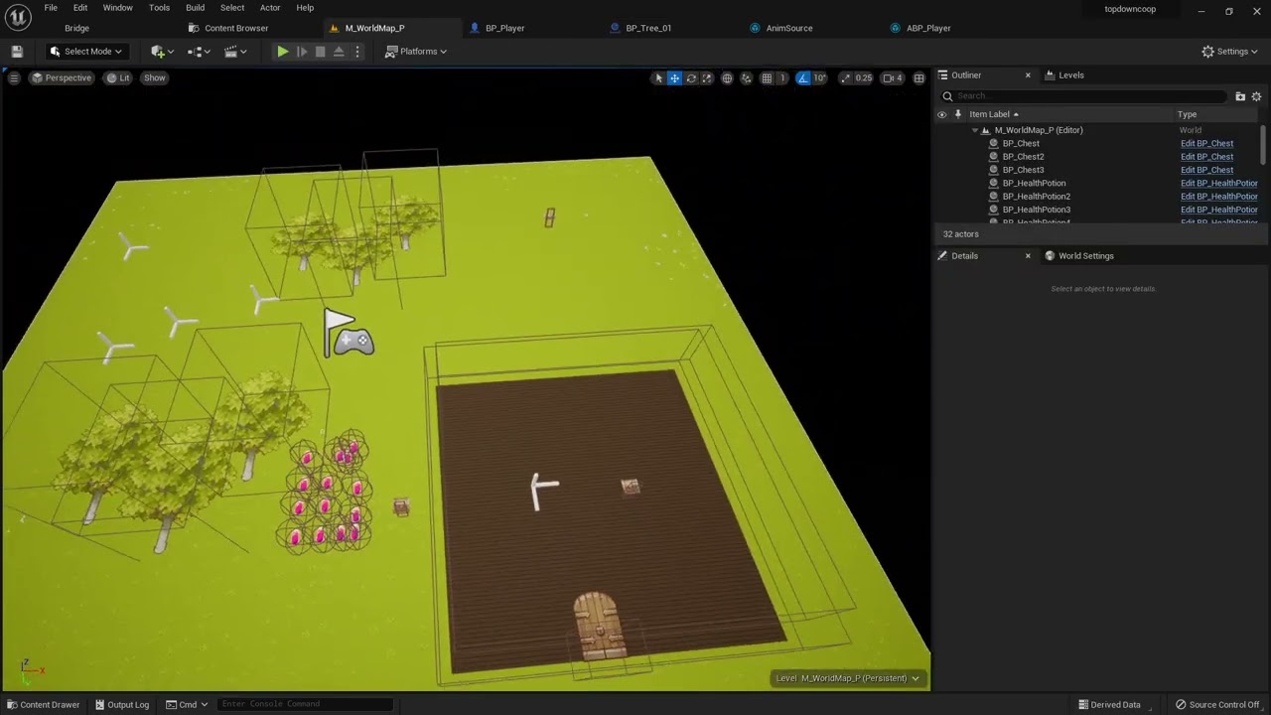1271x715 pixels.
Task: Click the Outliner search field
Action: pos(1083,96)
